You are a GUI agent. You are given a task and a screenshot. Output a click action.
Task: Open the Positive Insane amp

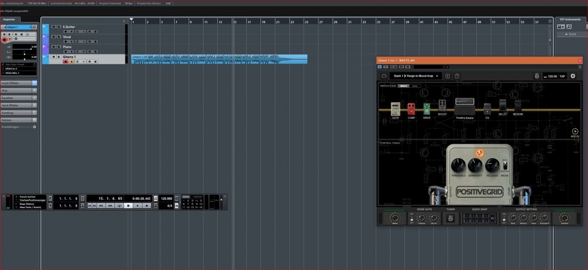pyautogui.click(x=465, y=107)
